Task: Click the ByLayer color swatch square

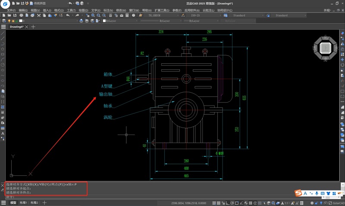Action: tap(104, 21)
